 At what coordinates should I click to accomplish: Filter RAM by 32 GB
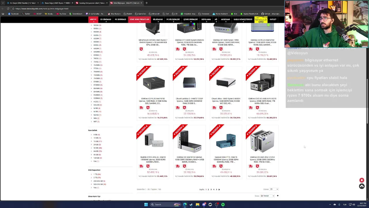97,148
